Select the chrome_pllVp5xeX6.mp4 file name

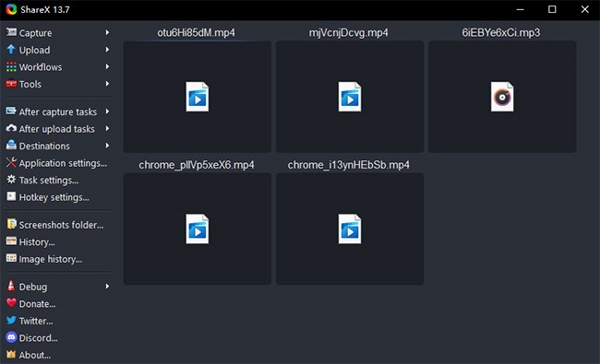197,165
